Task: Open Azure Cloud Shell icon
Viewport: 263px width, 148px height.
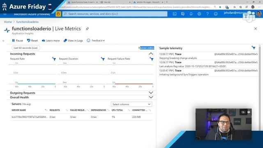Action: (x=175, y=14)
